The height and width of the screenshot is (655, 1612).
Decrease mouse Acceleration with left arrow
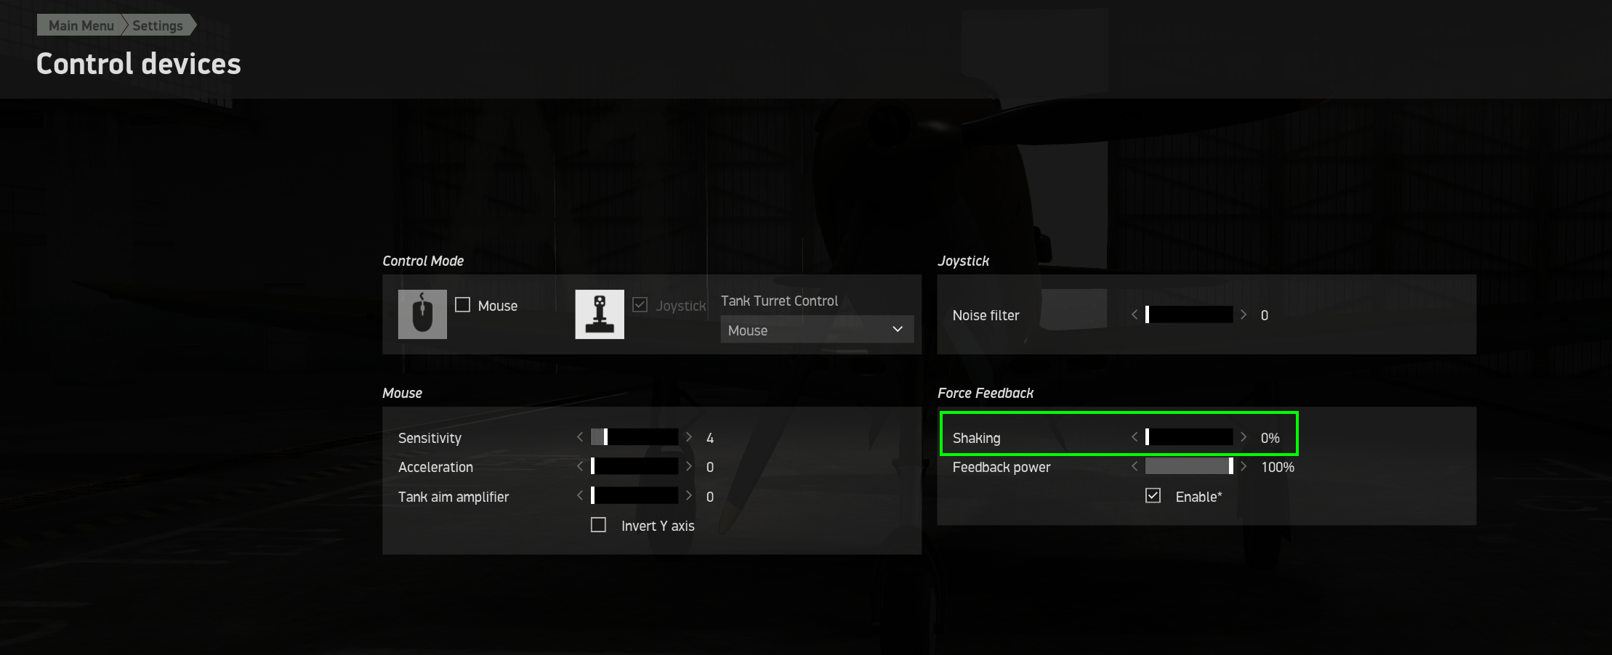click(580, 466)
